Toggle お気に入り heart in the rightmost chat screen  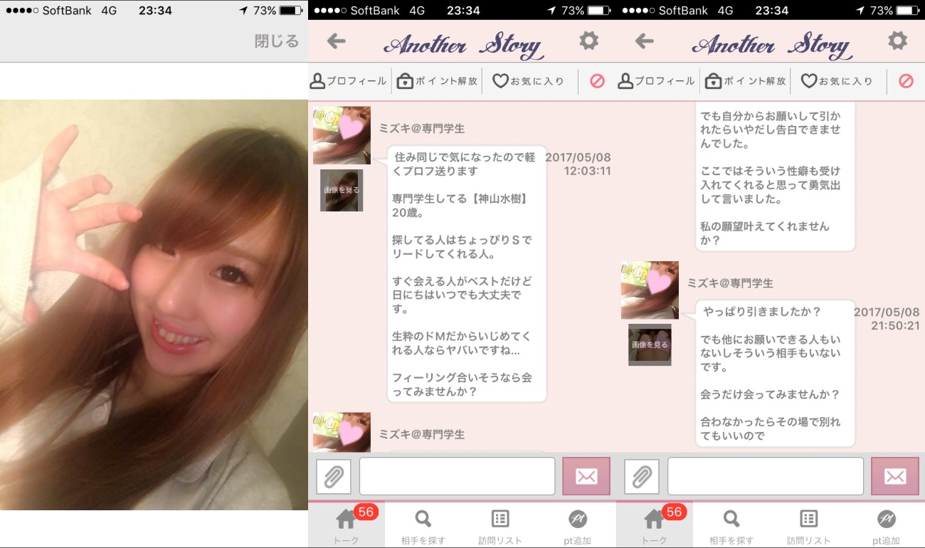point(837,81)
